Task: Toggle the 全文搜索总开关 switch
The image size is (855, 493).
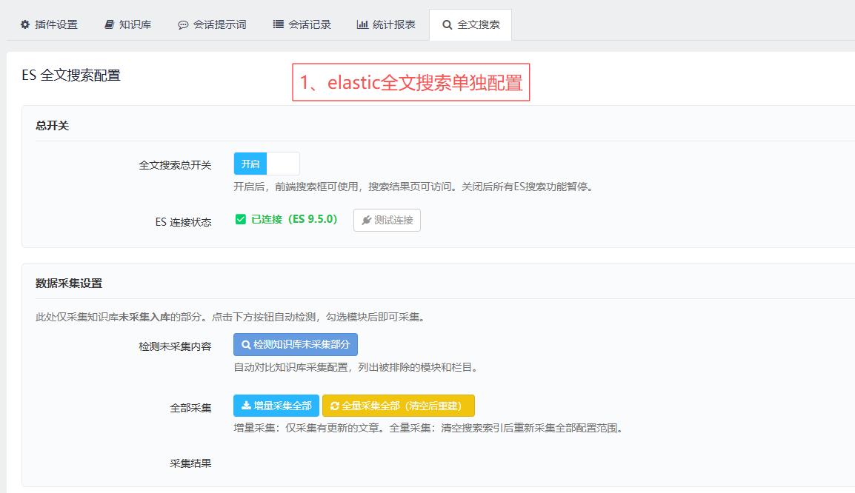Action: point(267,164)
